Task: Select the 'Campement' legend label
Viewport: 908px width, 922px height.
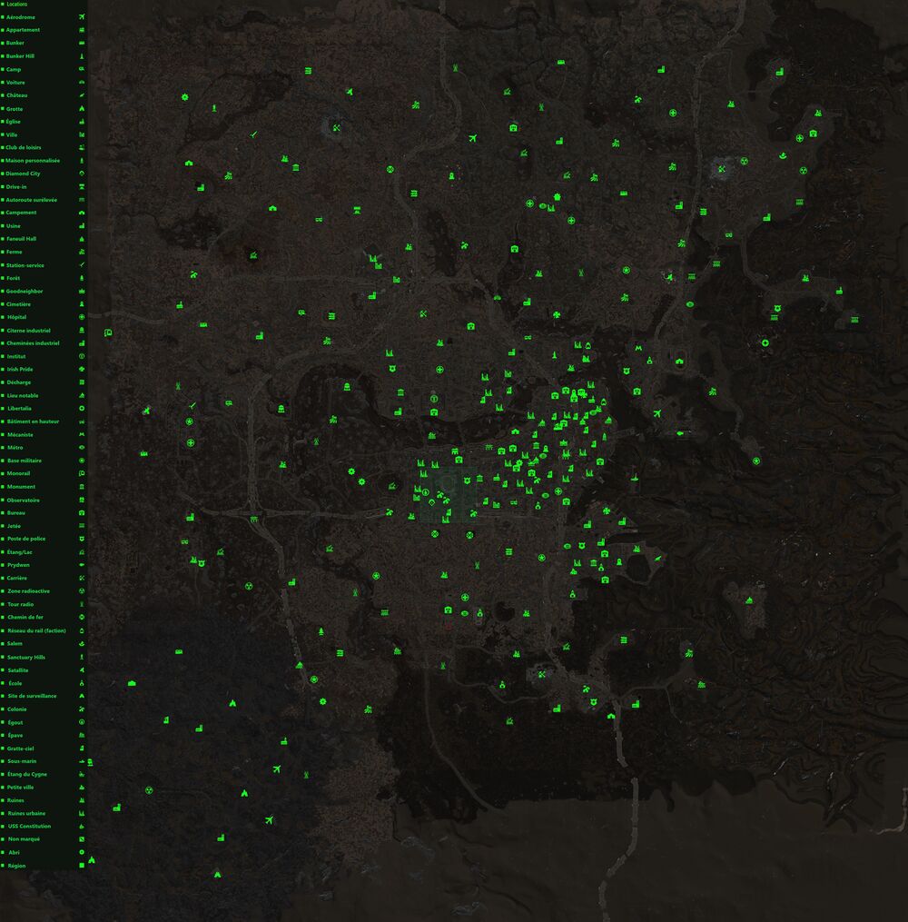Action: point(21,213)
